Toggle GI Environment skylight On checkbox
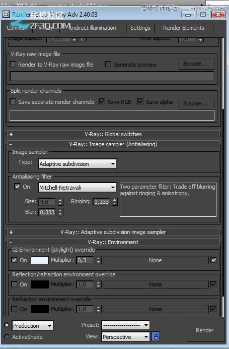 [14, 260]
